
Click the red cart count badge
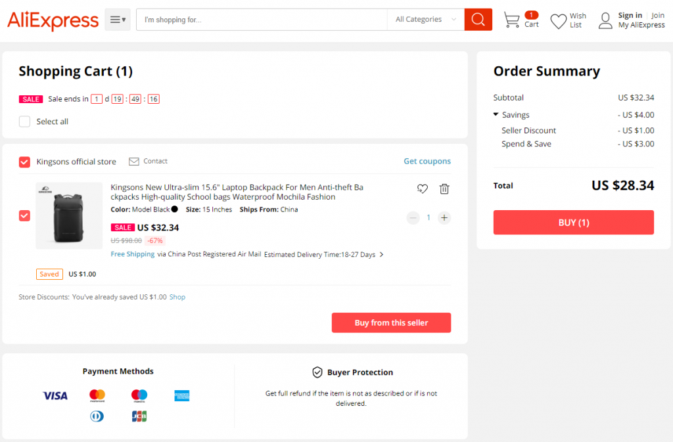[x=531, y=15]
